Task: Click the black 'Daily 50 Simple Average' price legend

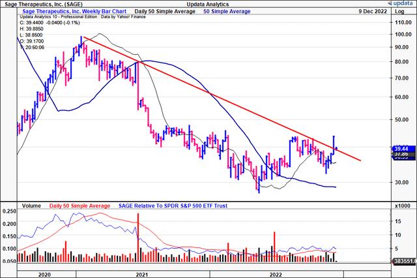Action: 165,12
